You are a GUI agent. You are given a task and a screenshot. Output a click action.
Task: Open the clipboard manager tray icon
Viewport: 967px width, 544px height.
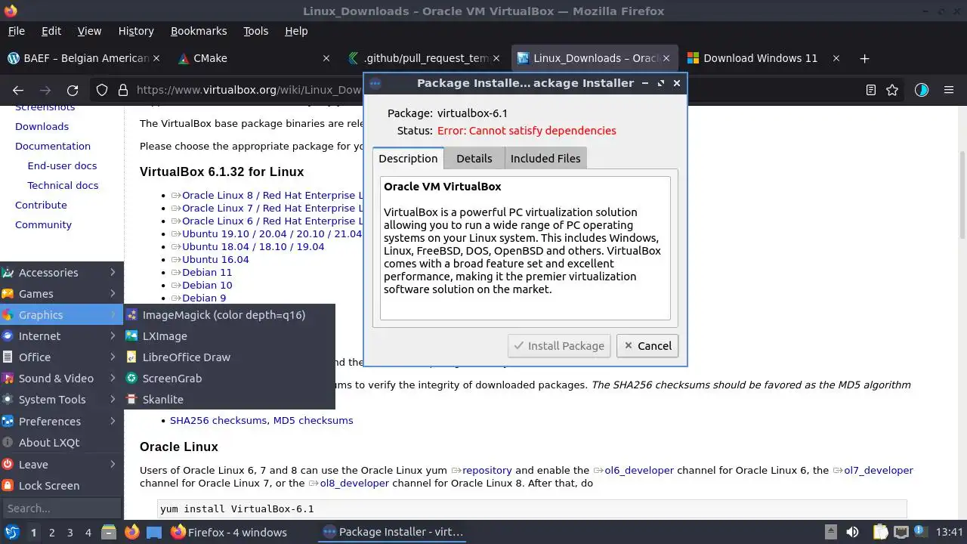(880, 532)
